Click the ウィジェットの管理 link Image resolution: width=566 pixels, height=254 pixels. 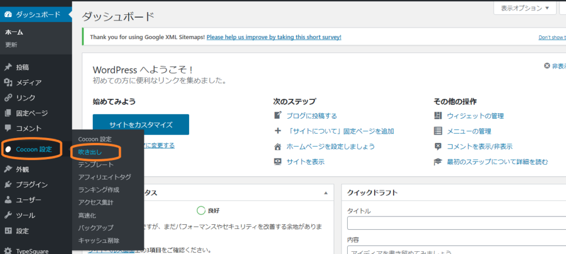pos(475,116)
